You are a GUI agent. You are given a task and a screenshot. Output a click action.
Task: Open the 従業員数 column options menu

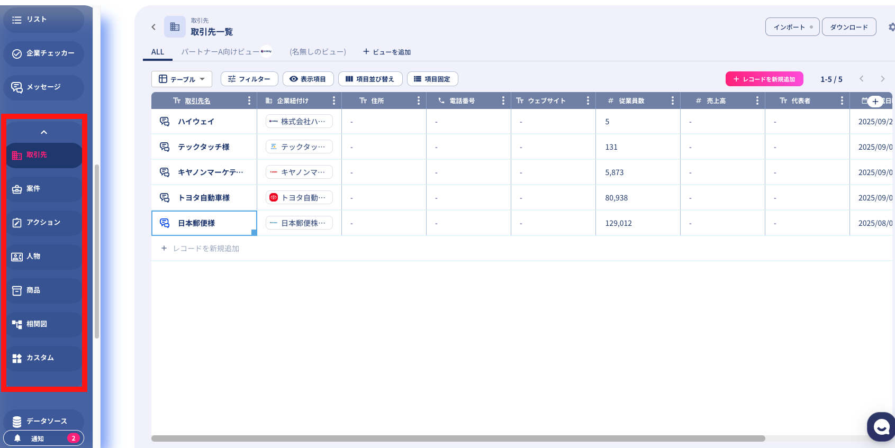(x=673, y=100)
